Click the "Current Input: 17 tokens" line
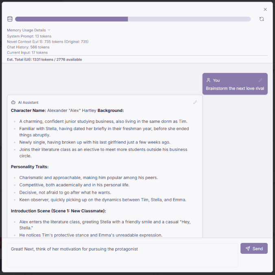The image size is (275, 275). tap(27, 52)
